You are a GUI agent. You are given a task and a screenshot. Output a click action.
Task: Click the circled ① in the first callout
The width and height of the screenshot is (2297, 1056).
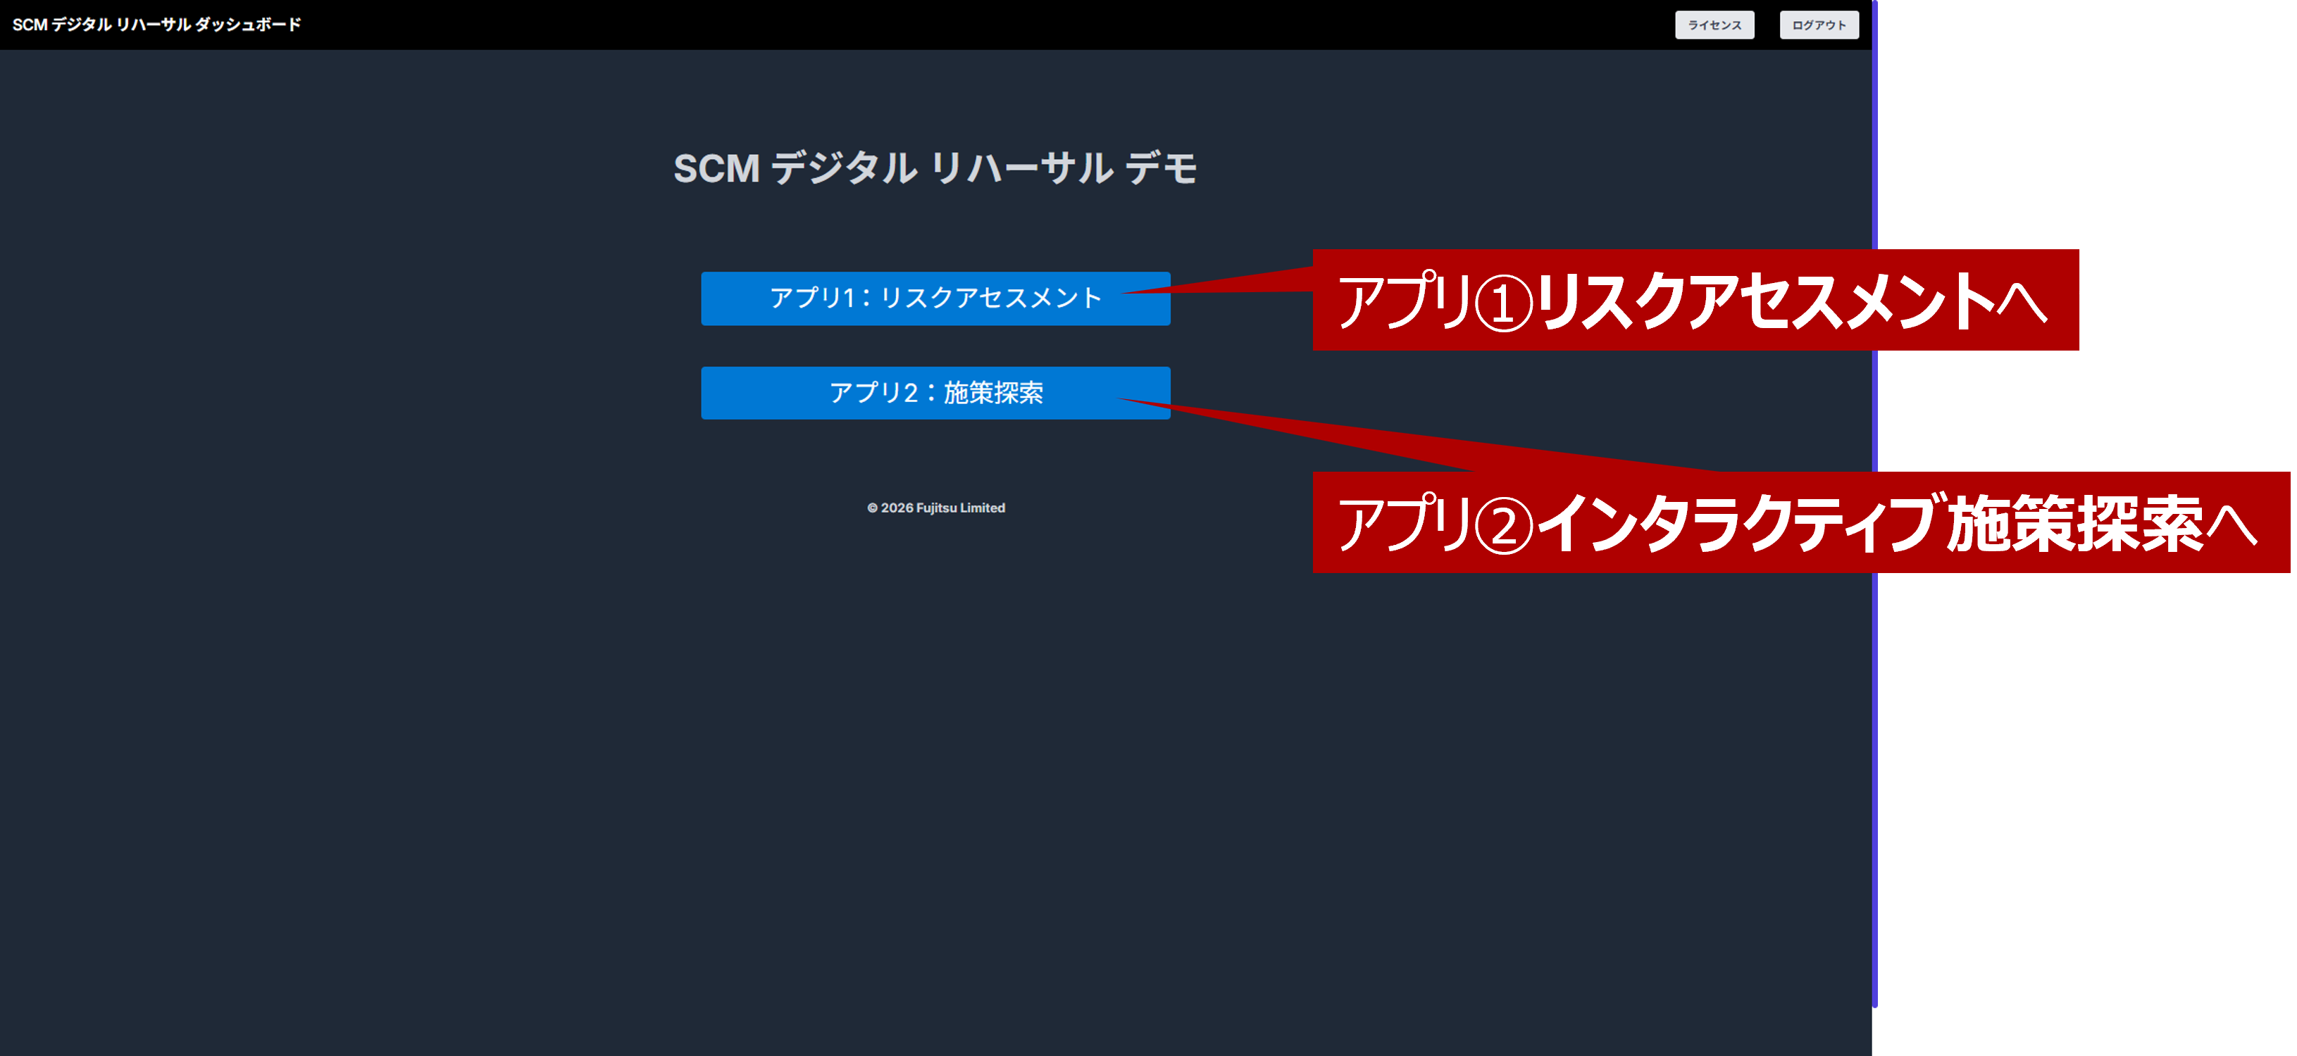point(1503,303)
